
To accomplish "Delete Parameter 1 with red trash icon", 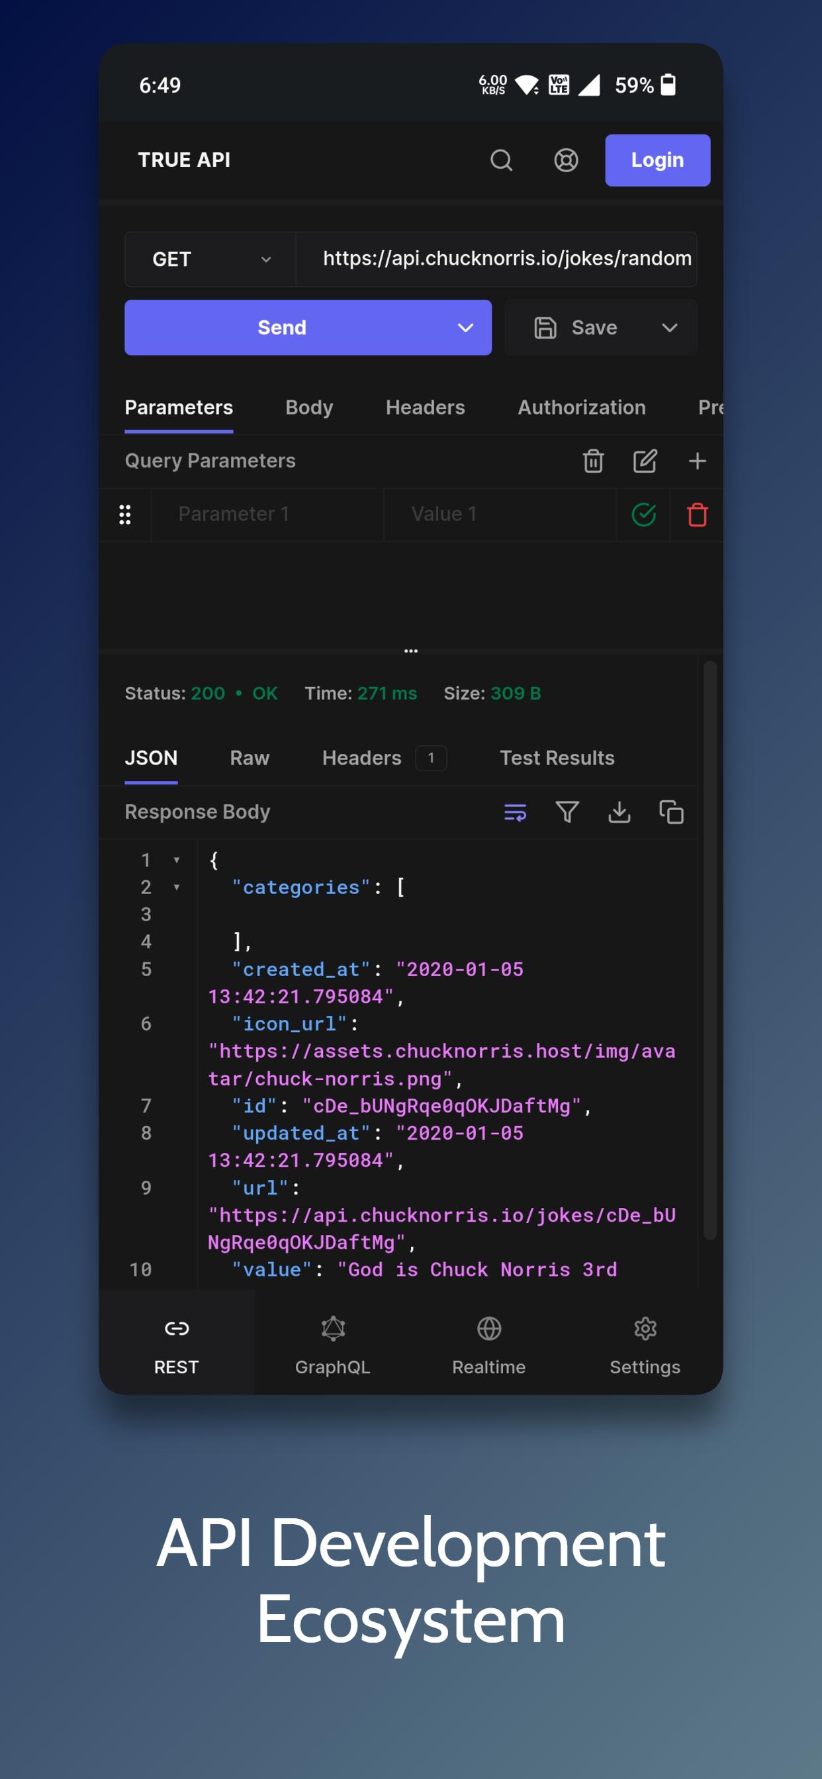I will pyautogui.click(x=698, y=514).
